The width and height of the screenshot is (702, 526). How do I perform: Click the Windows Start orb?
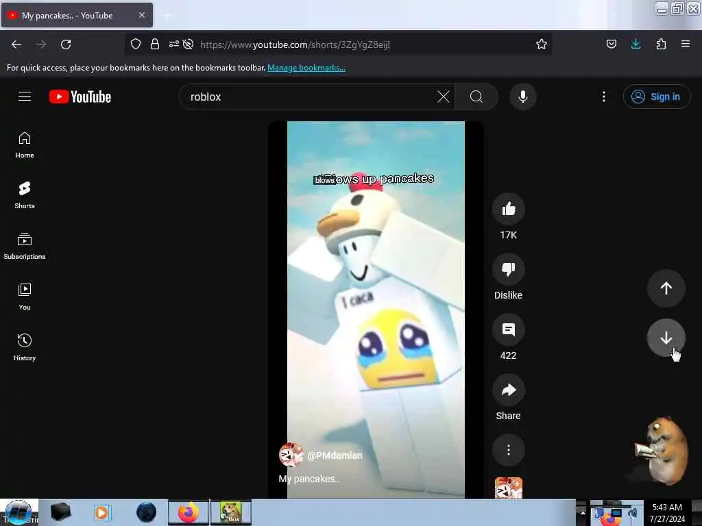pyautogui.click(x=19, y=512)
